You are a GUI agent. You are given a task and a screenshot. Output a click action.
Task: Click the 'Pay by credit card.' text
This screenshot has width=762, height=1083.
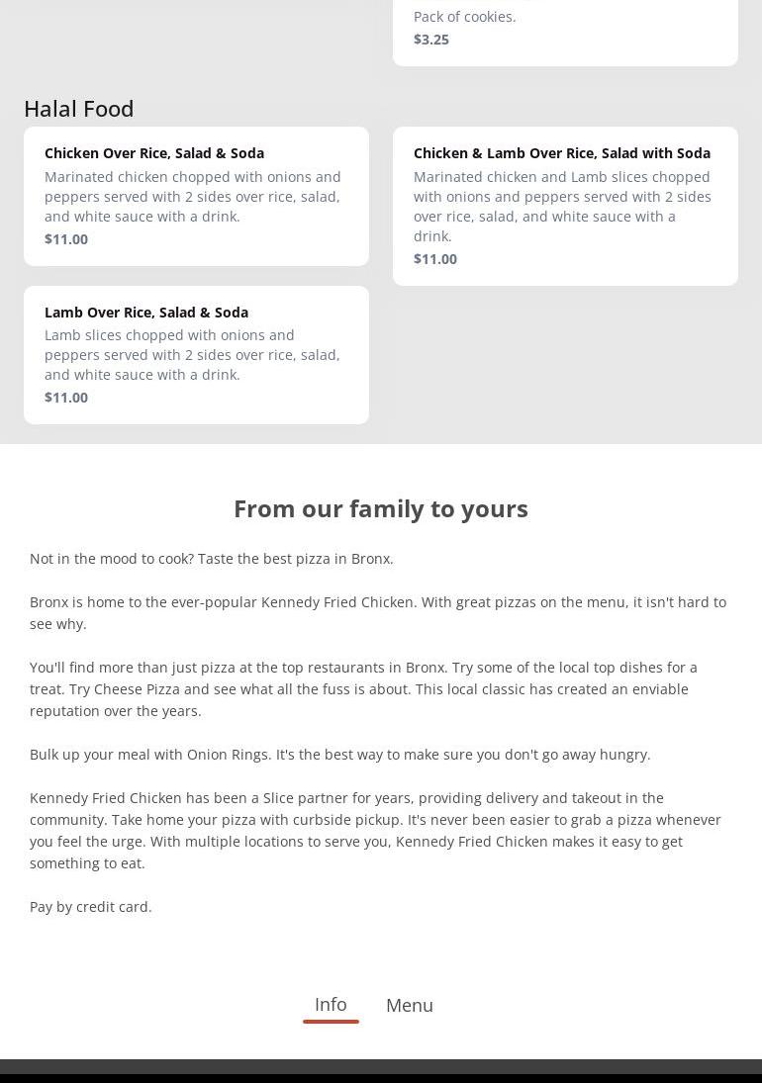(91, 907)
